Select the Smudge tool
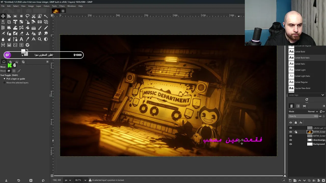Screen dimensions: 326x183 click(46, 33)
